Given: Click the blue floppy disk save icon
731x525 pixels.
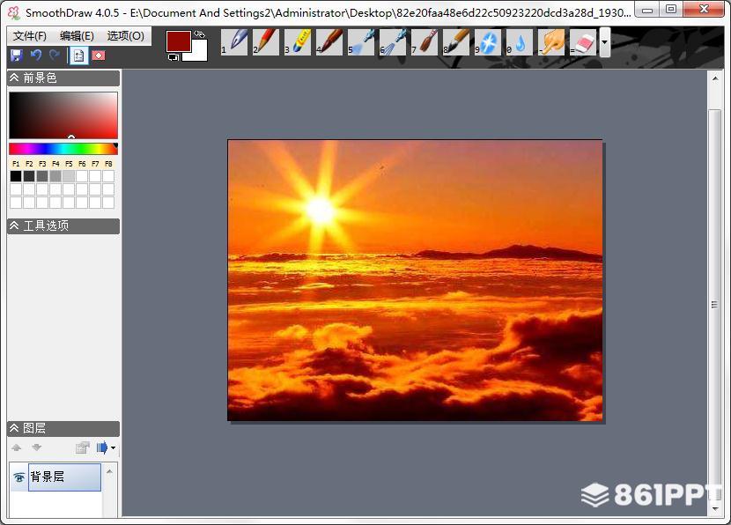Looking at the screenshot, I should (16, 55).
